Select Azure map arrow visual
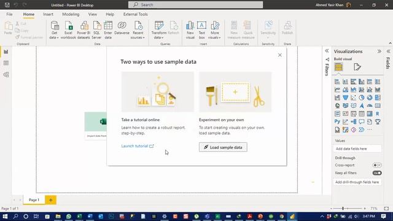The width and height of the screenshot is (393, 221). (x=362, y=106)
